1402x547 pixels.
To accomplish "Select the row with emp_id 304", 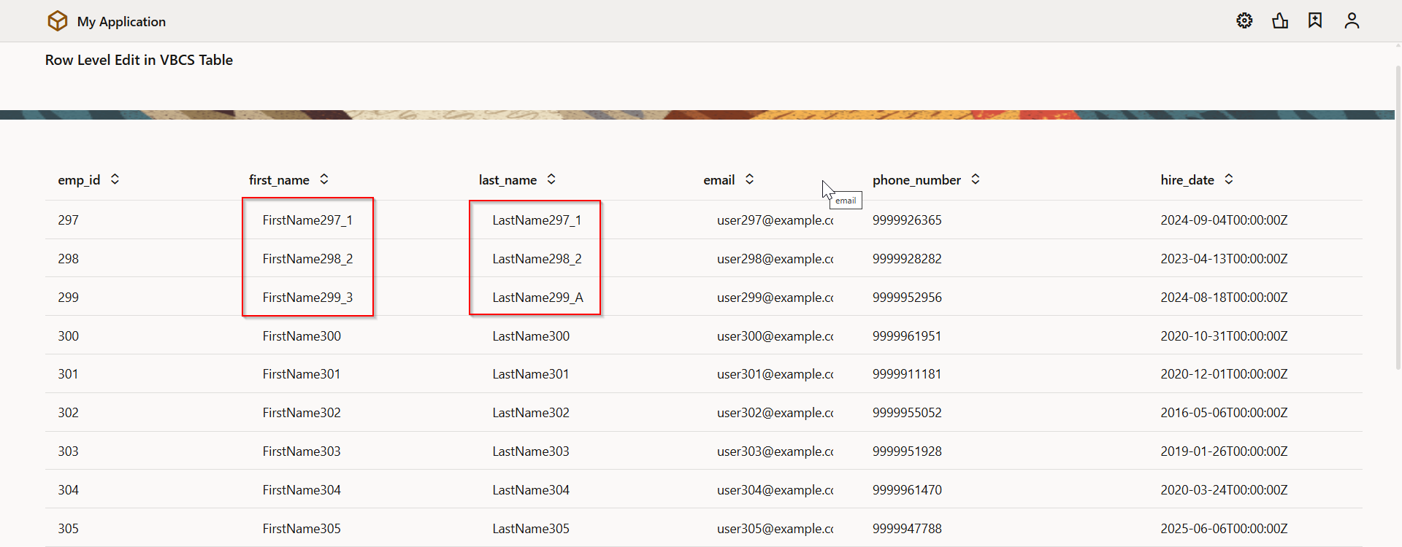I will [69, 490].
